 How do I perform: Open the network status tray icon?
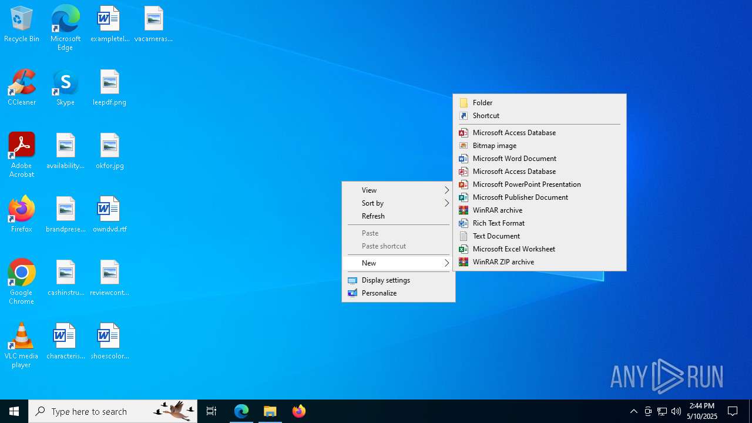662,411
